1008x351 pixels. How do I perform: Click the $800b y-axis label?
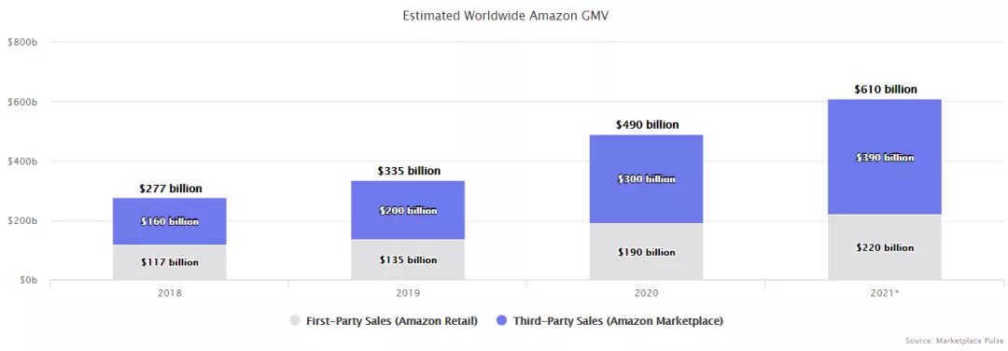pyautogui.click(x=21, y=42)
